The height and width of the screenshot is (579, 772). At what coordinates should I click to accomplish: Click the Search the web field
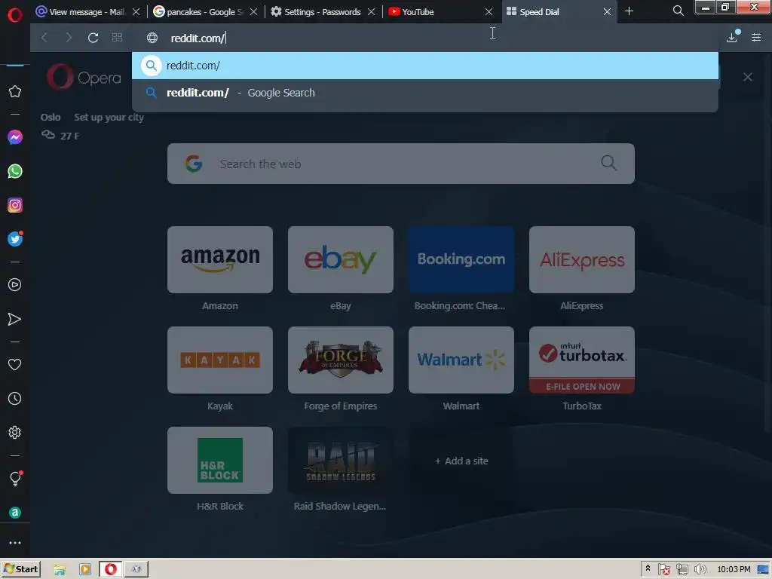[401, 164]
